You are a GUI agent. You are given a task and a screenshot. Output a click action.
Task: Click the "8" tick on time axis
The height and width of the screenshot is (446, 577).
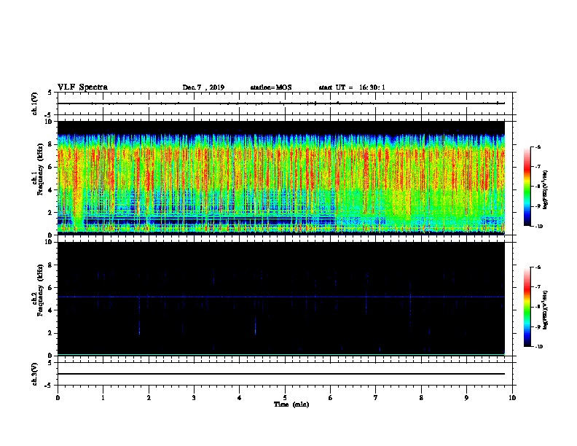tap(421, 398)
